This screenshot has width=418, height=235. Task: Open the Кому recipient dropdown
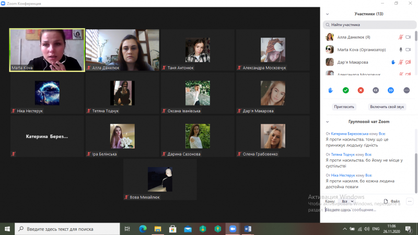(x=347, y=201)
